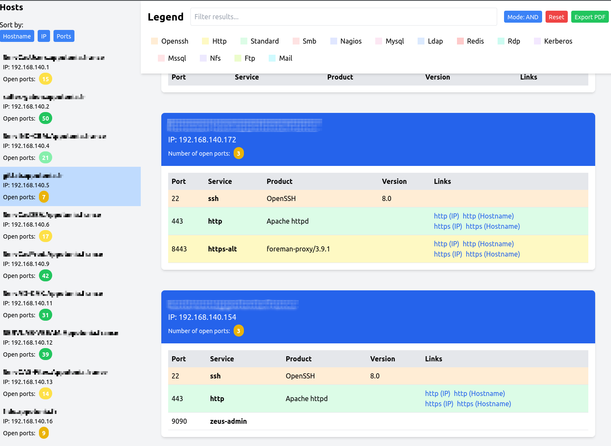This screenshot has width=611, height=446.
Task: Click the IP: 192.168.140.154 card header text
Action: (202, 317)
